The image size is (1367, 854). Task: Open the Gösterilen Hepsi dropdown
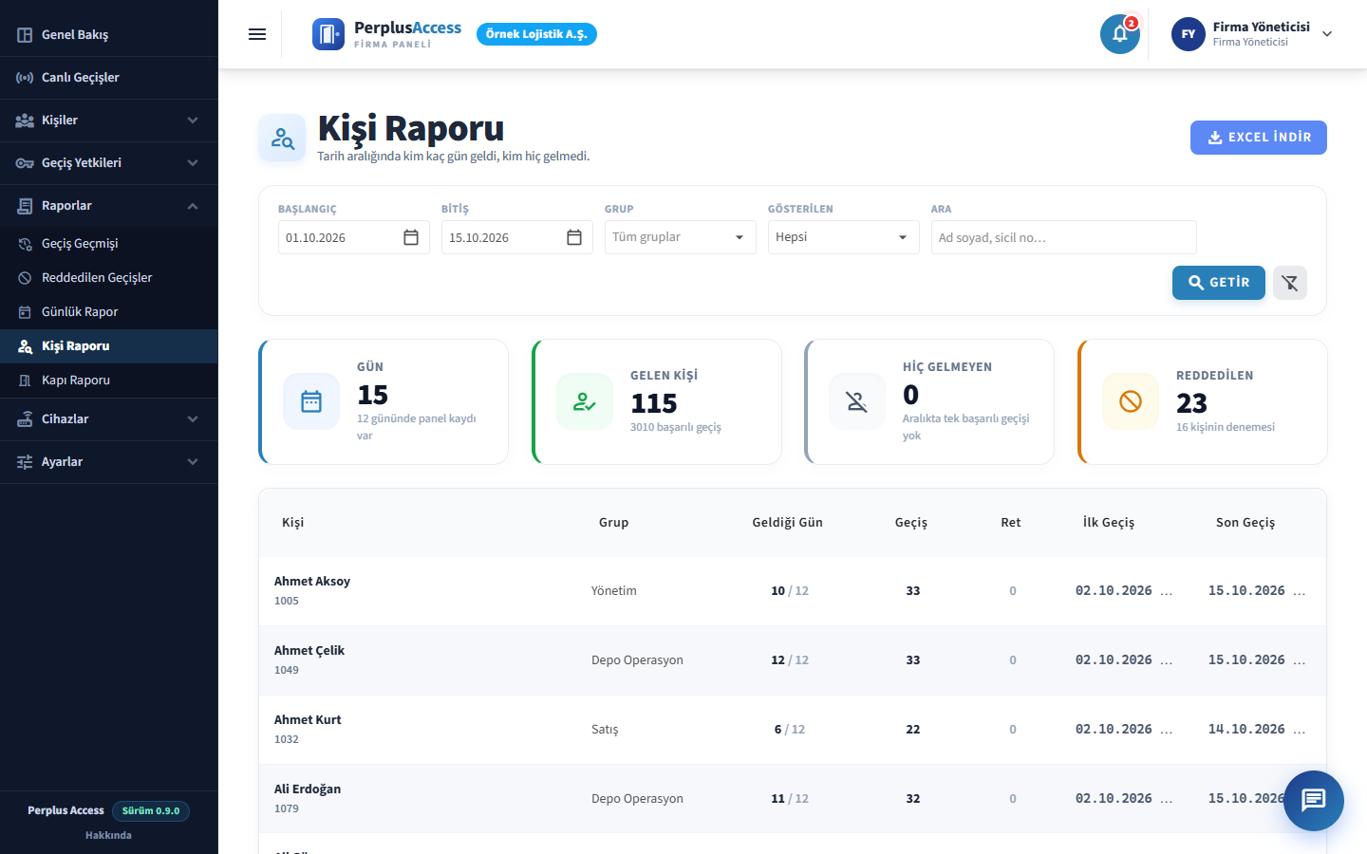pyautogui.click(x=844, y=237)
